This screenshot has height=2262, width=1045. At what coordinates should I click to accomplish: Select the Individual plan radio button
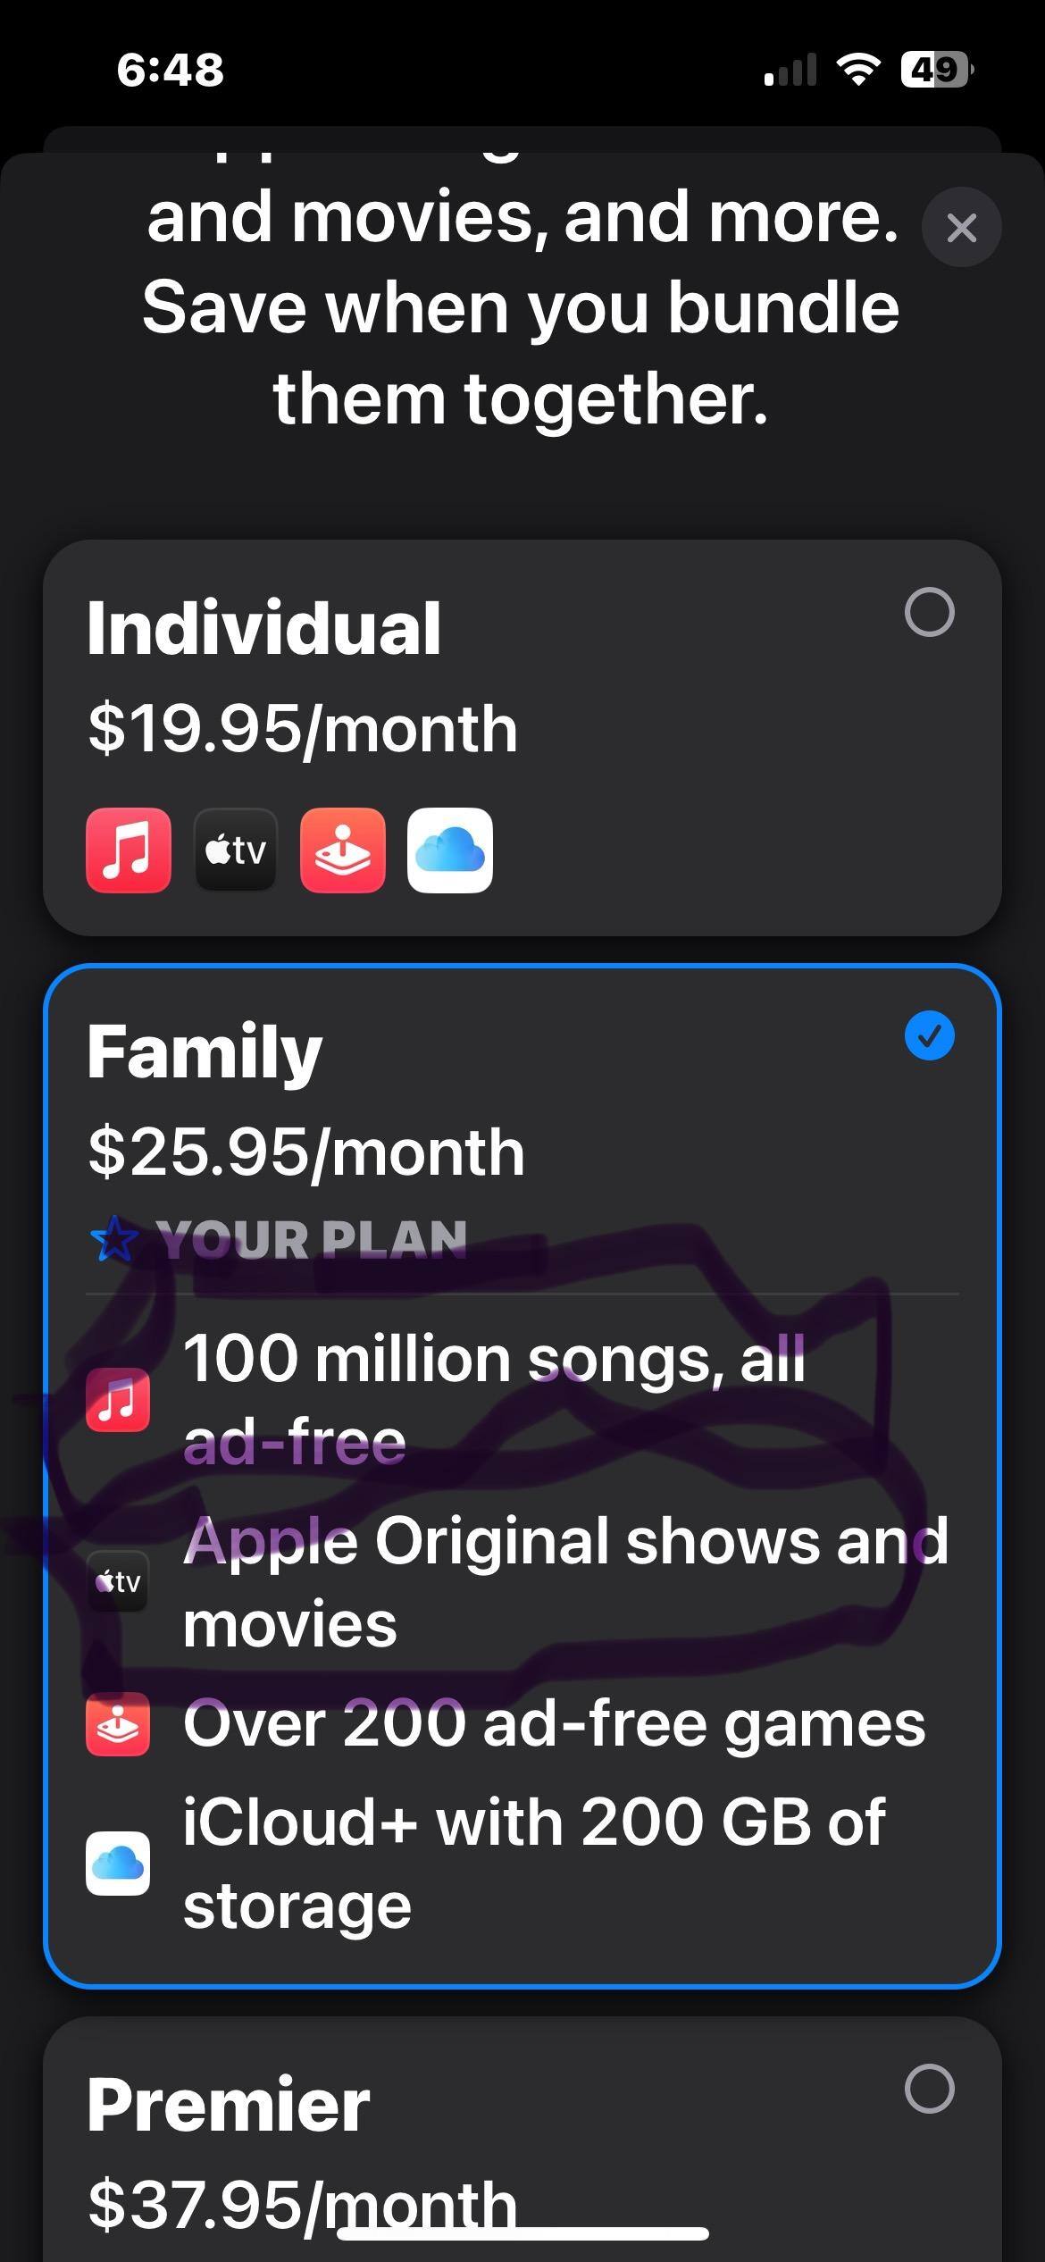[x=929, y=612]
